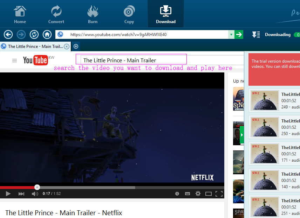Select the 250 audio download item

274,127
